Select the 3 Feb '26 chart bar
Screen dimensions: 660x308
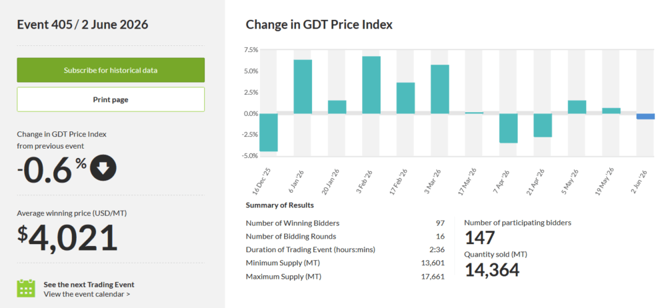pyautogui.click(x=371, y=85)
